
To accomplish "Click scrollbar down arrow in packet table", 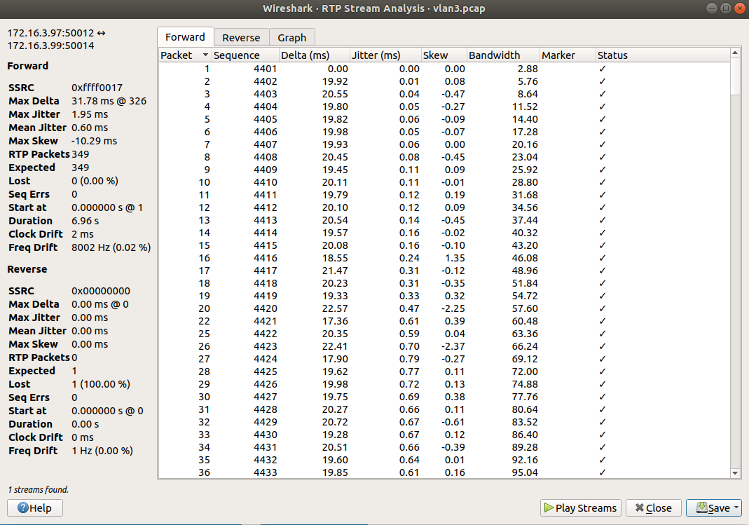I will click(x=736, y=473).
